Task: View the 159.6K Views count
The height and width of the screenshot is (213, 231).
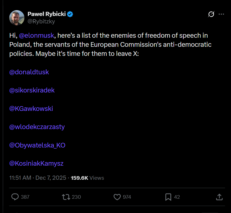Action: (x=88, y=178)
